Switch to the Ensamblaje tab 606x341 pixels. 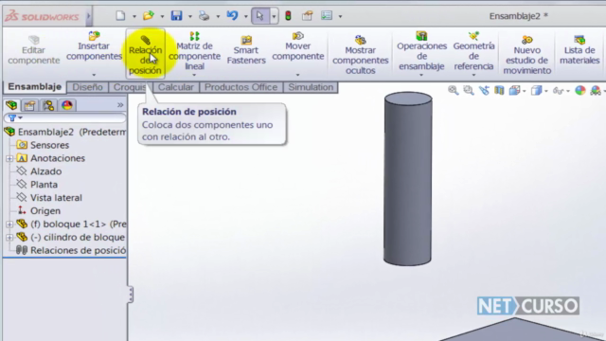click(35, 86)
